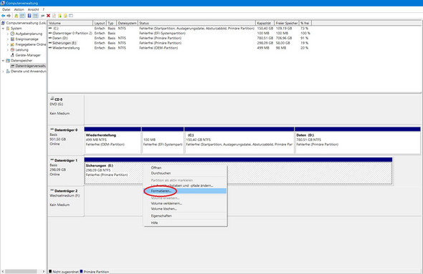Click the red X delete icon

pyautogui.click(x=48, y=16)
